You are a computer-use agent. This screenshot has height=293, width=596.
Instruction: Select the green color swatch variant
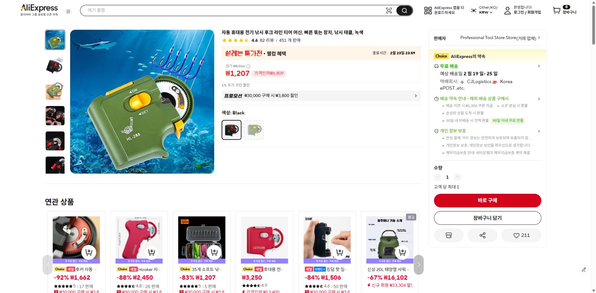pos(254,130)
